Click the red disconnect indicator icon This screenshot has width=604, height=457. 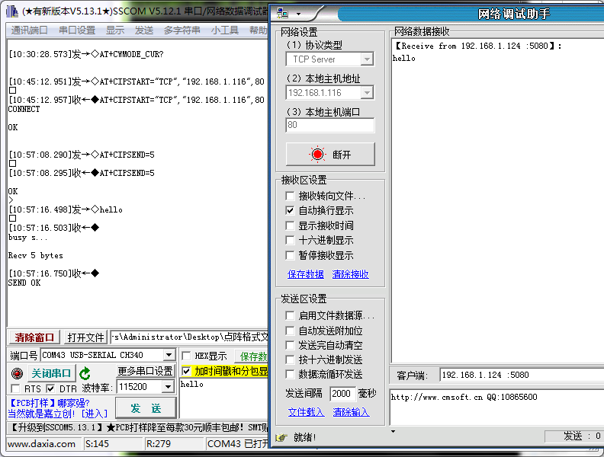[x=317, y=155]
